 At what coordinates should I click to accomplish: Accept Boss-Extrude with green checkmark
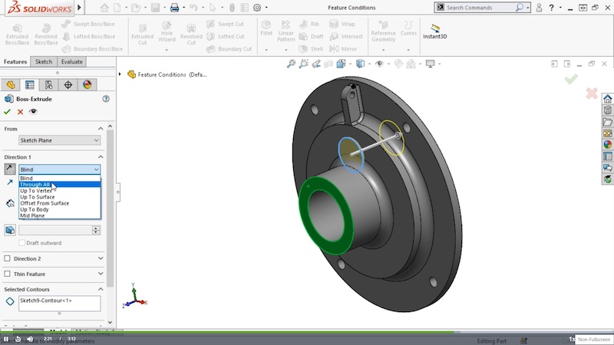7,112
